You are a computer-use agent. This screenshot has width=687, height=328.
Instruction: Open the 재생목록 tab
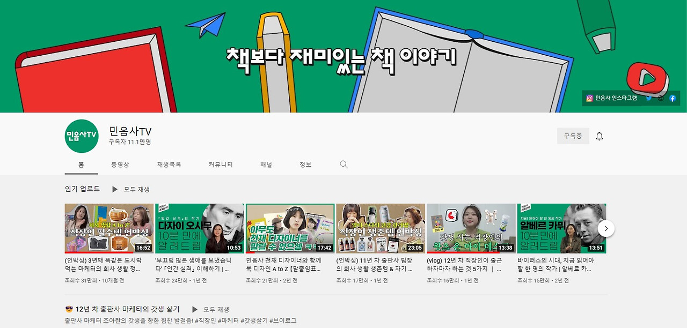[169, 165]
